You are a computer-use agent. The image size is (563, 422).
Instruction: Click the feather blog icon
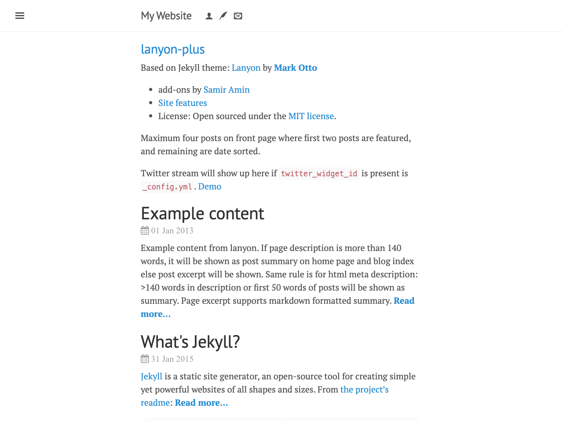(223, 16)
